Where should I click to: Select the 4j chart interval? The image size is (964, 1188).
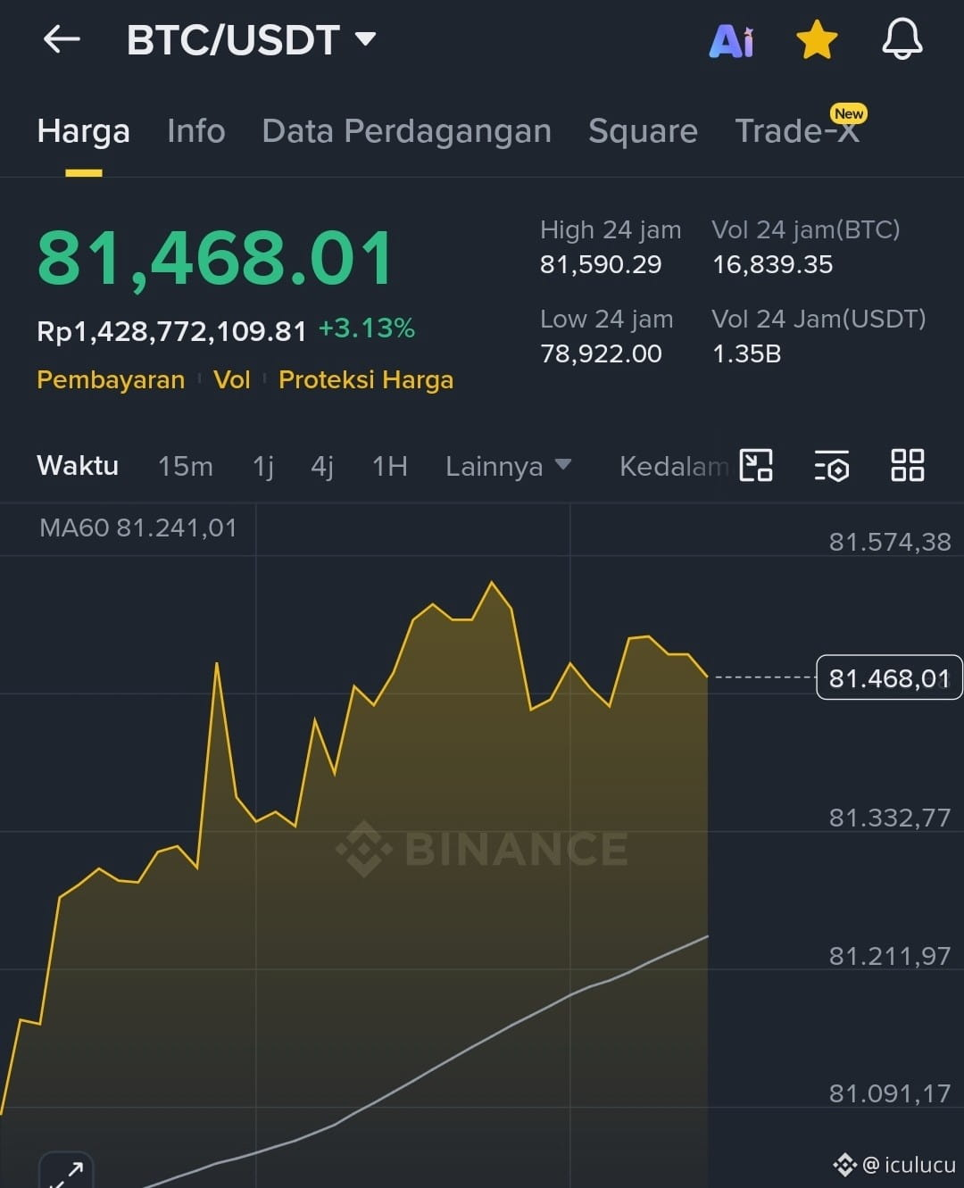click(321, 466)
